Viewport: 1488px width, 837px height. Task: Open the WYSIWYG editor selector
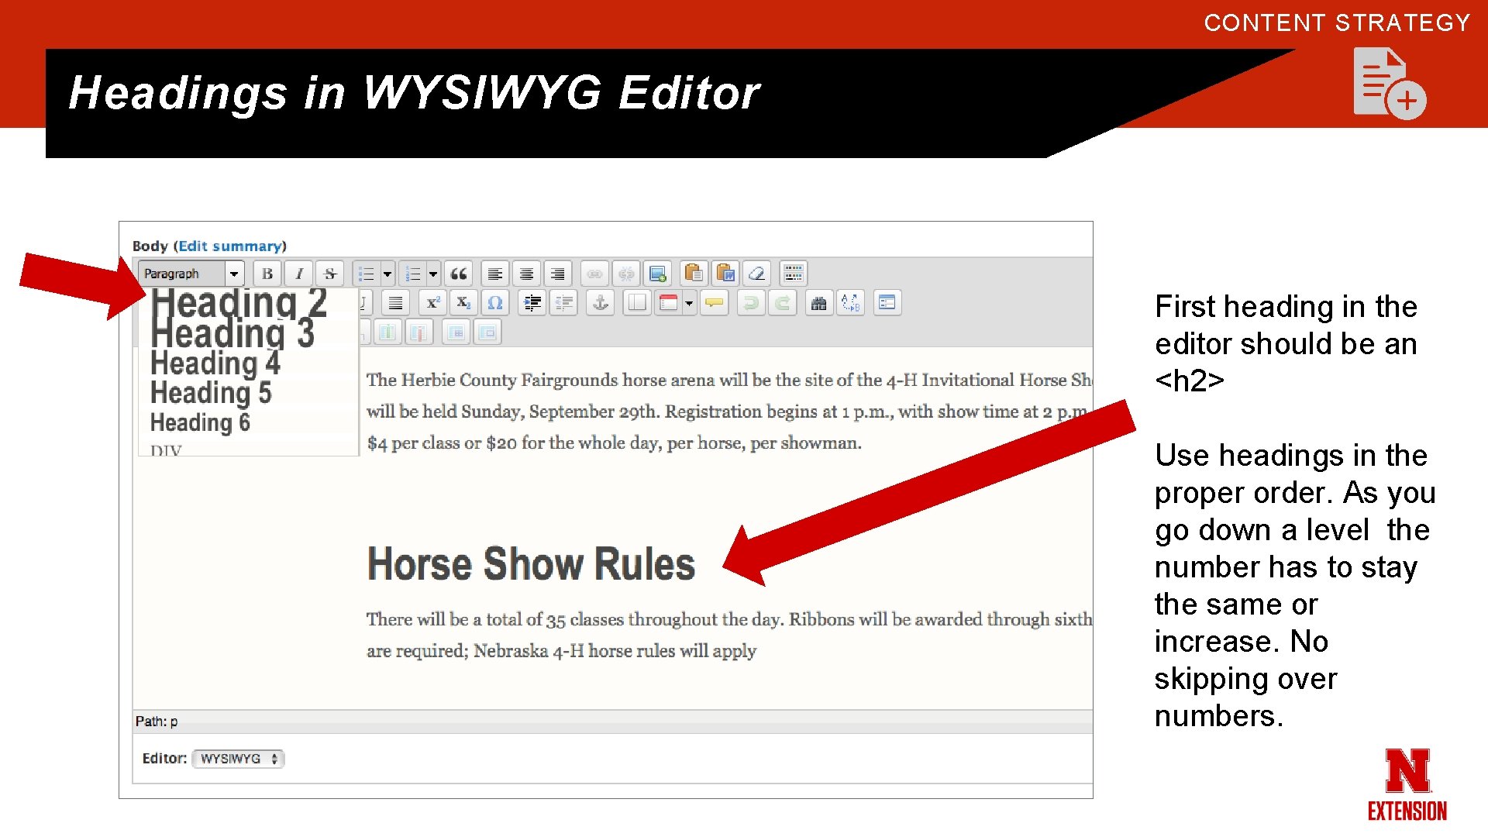(x=238, y=759)
